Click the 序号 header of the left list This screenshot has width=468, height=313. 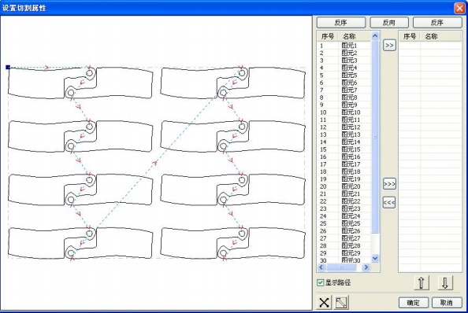(328, 36)
